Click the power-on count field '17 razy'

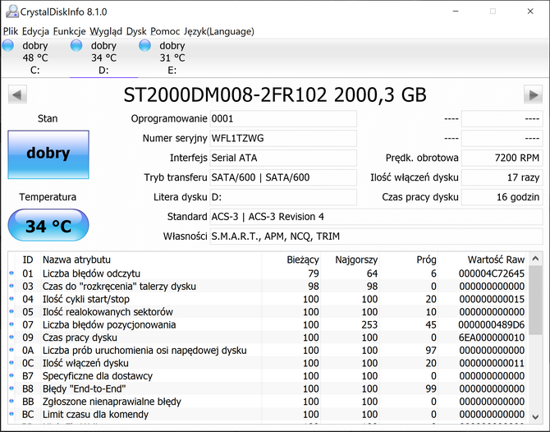(x=502, y=177)
